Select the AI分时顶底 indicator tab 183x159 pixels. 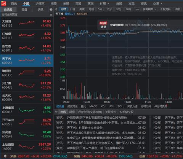tap(161, 107)
